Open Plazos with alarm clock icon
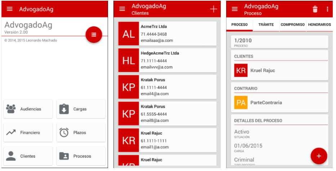This screenshot has width=336, height=171. point(81,132)
